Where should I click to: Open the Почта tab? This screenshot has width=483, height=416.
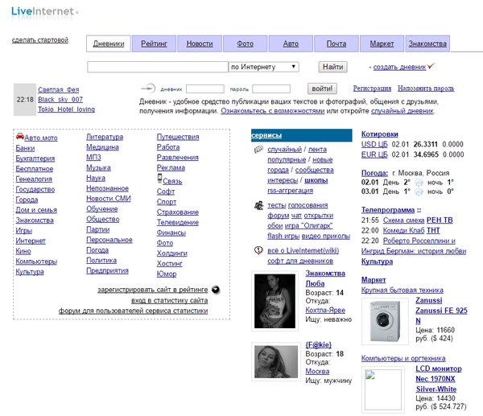[x=336, y=43]
